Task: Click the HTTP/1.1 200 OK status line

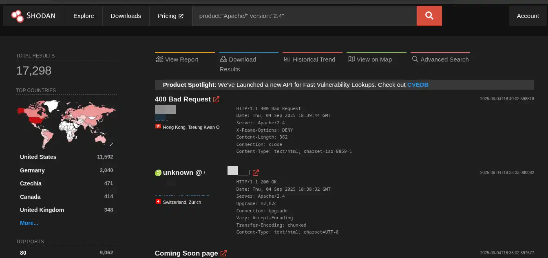Action: (x=256, y=182)
